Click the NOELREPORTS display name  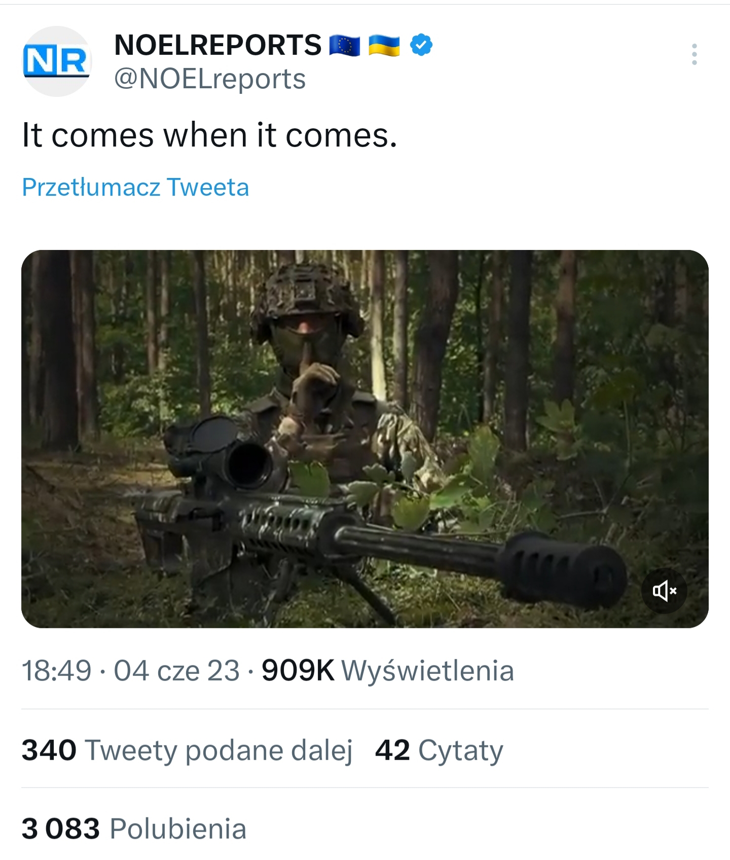tap(218, 45)
